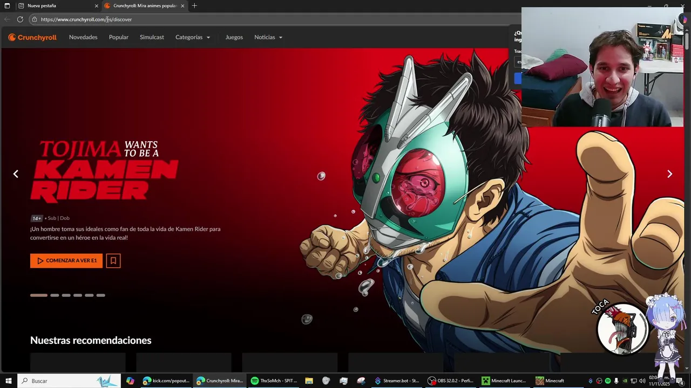View site information lock icon
This screenshot has width=691, height=388.
(35, 19)
